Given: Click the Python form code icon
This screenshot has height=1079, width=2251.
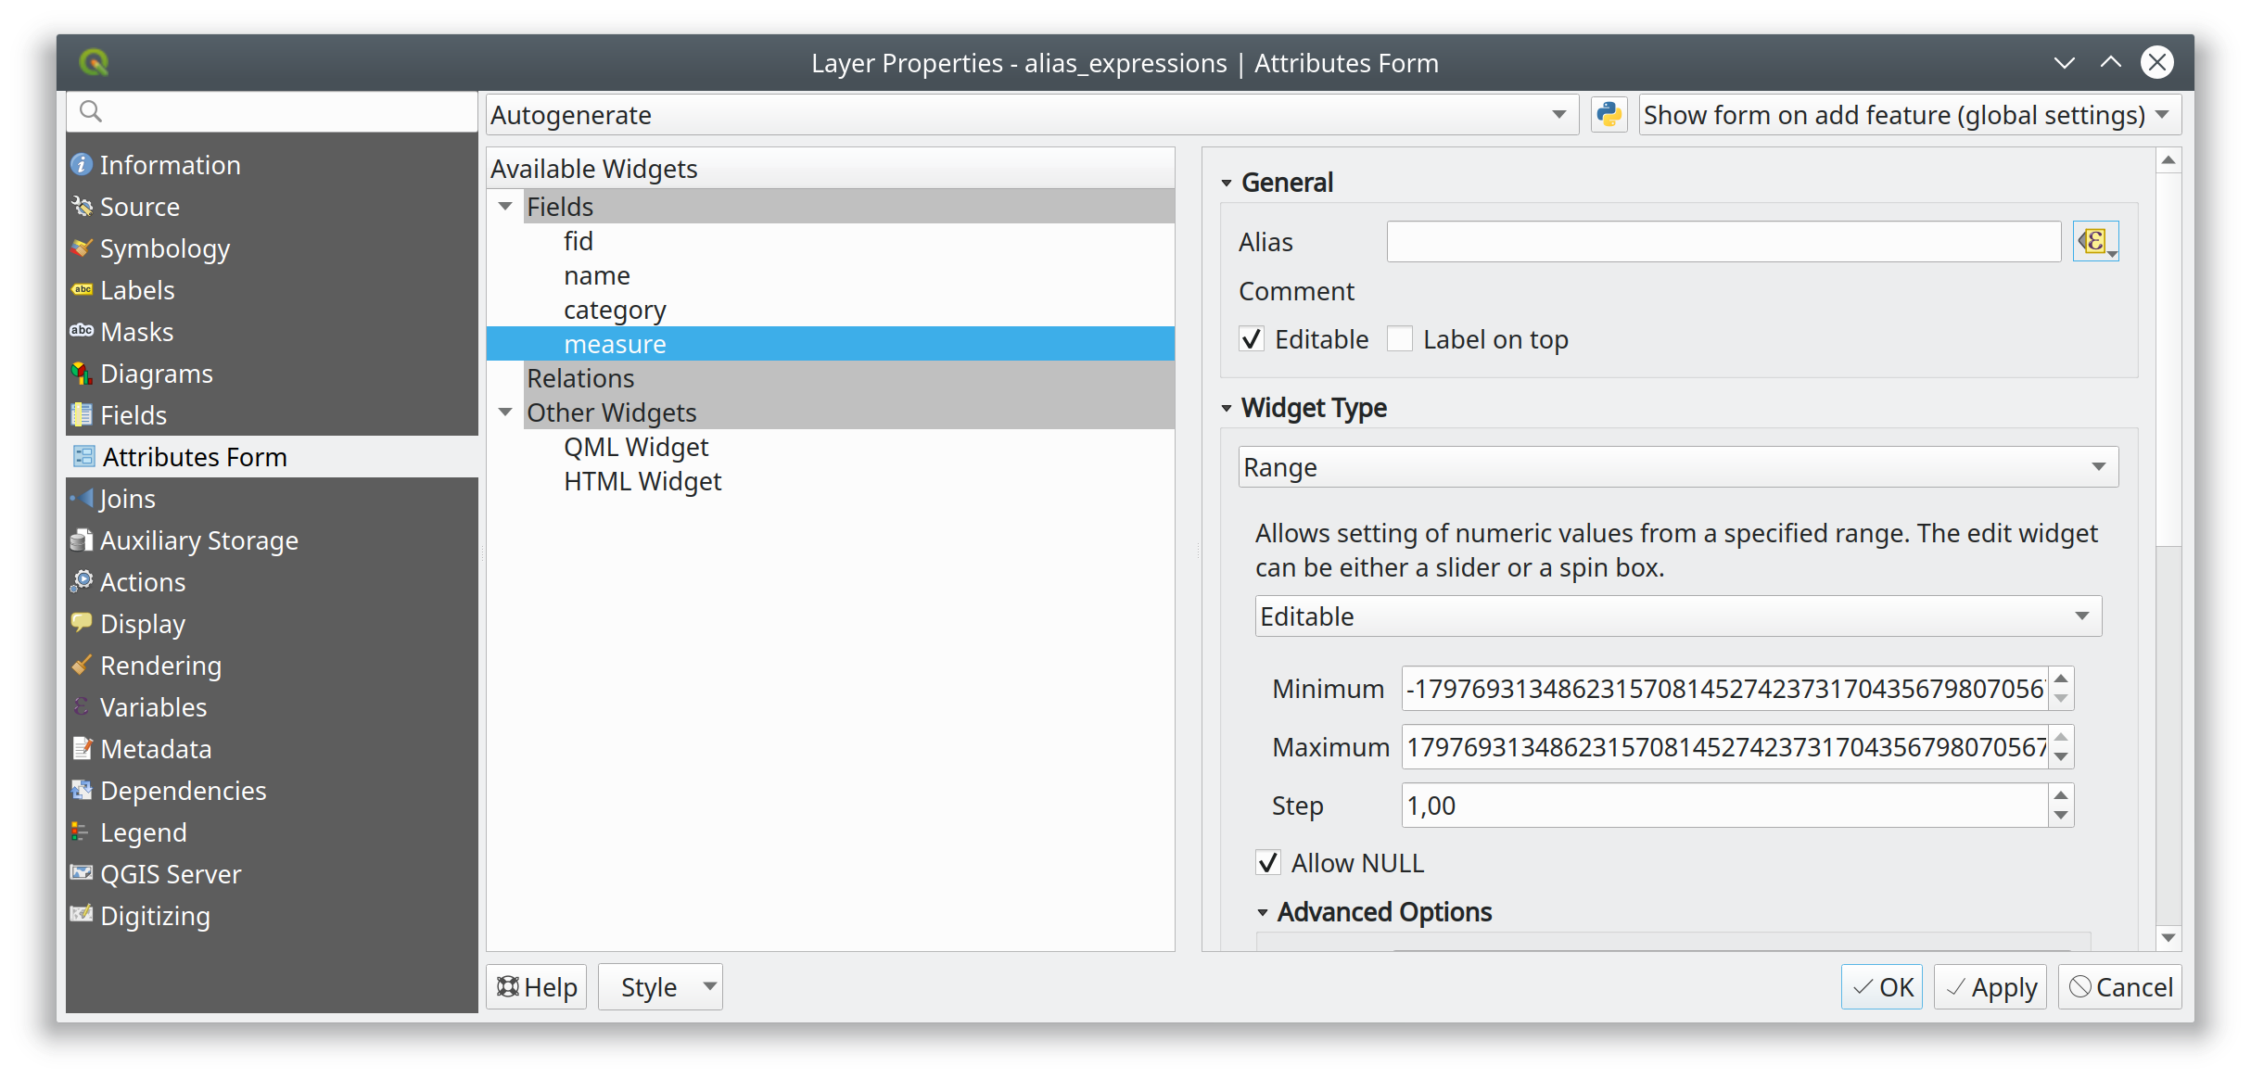Looking at the screenshot, I should click(1609, 115).
